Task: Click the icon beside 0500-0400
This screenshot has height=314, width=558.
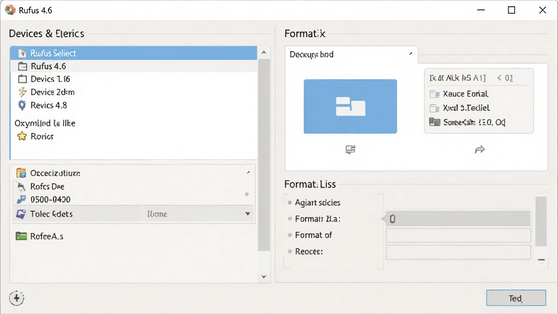Action: pyautogui.click(x=21, y=200)
